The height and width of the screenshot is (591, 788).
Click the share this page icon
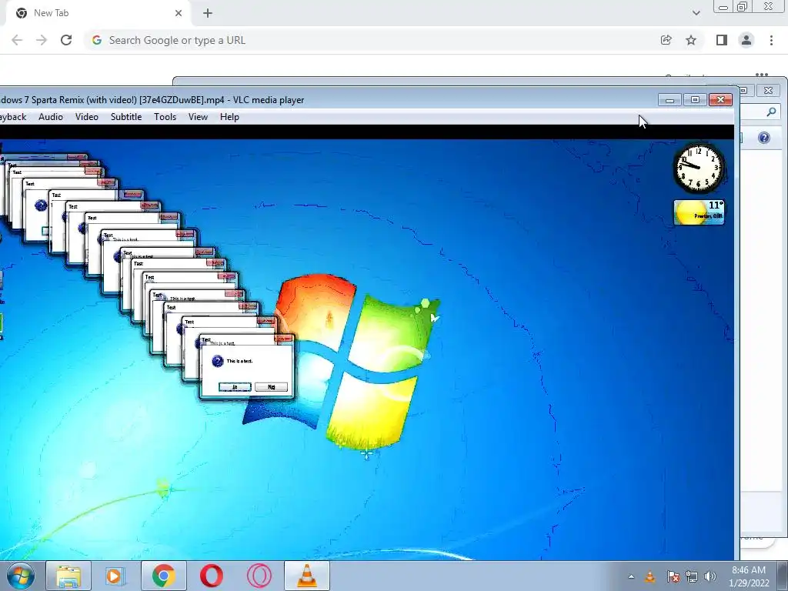click(x=666, y=40)
